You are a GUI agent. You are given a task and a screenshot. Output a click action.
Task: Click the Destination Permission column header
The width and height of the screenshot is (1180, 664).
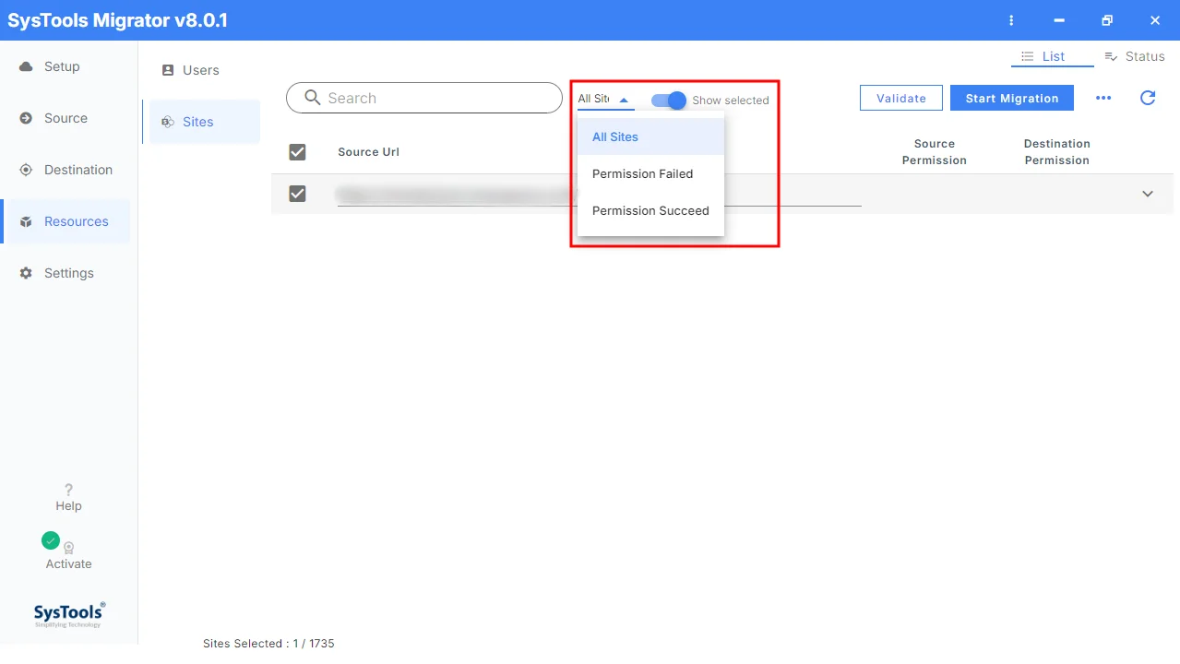[1057, 152]
